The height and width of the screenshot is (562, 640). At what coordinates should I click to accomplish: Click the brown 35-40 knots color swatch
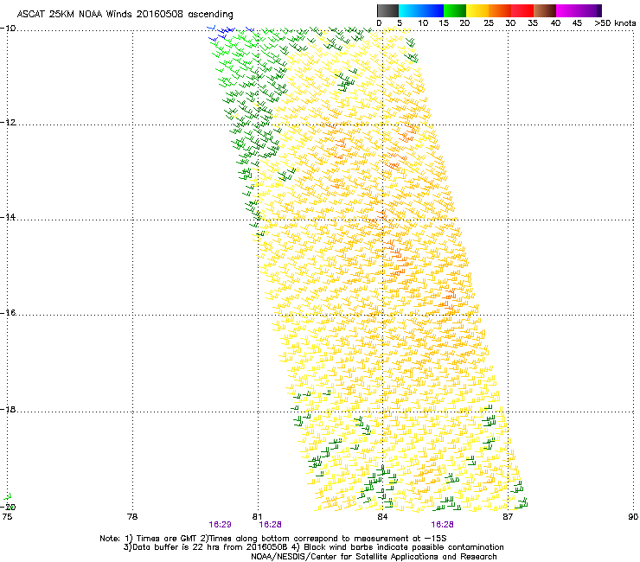pos(545,10)
